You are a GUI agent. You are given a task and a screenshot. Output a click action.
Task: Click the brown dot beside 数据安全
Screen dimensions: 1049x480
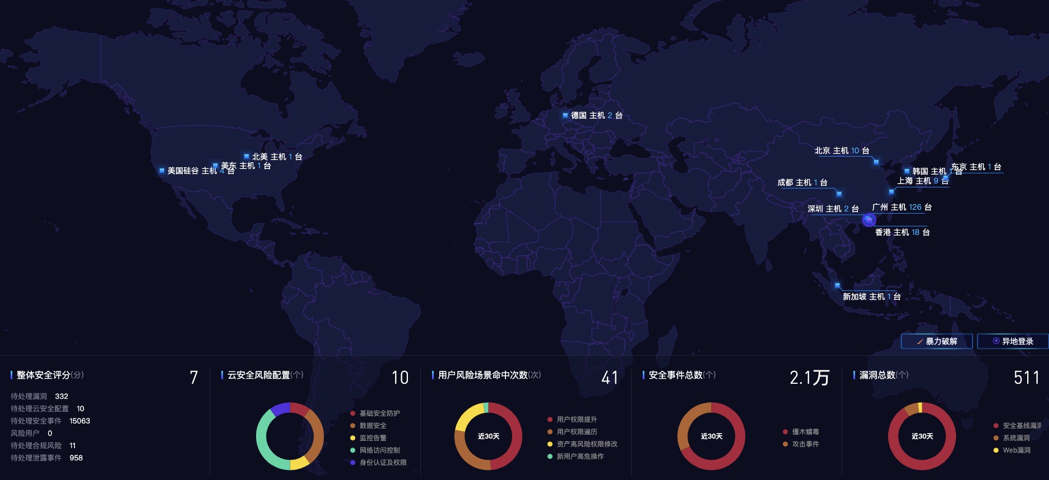pyautogui.click(x=352, y=426)
